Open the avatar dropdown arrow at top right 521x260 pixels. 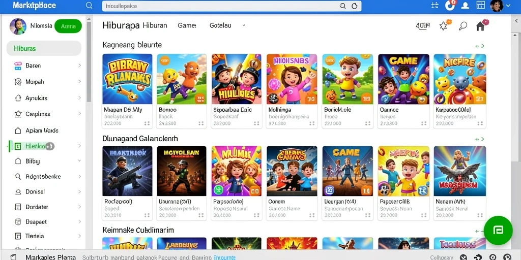pyautogui.click(x=508, y=5)
